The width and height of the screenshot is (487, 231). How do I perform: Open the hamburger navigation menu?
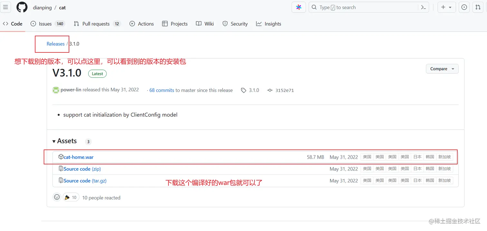coord(5,7)
